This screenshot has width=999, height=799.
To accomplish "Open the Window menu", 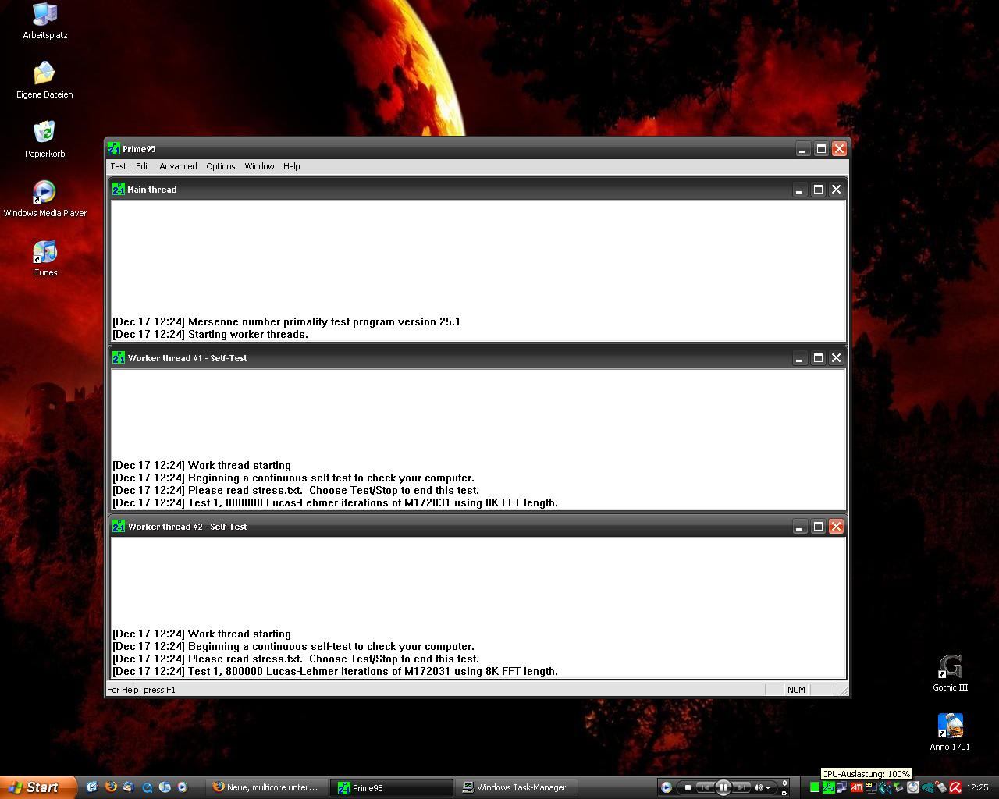I will 259,166.
